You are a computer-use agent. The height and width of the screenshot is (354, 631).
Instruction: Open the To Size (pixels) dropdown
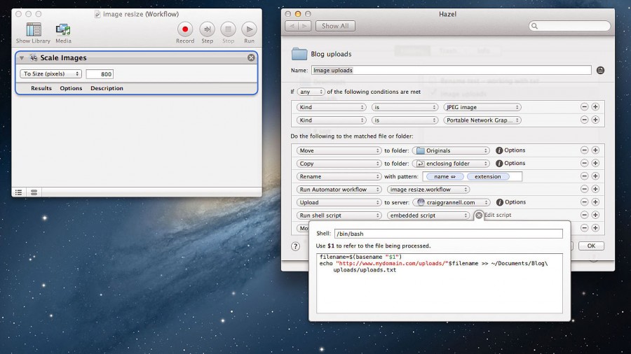click(x=51, y=73)
